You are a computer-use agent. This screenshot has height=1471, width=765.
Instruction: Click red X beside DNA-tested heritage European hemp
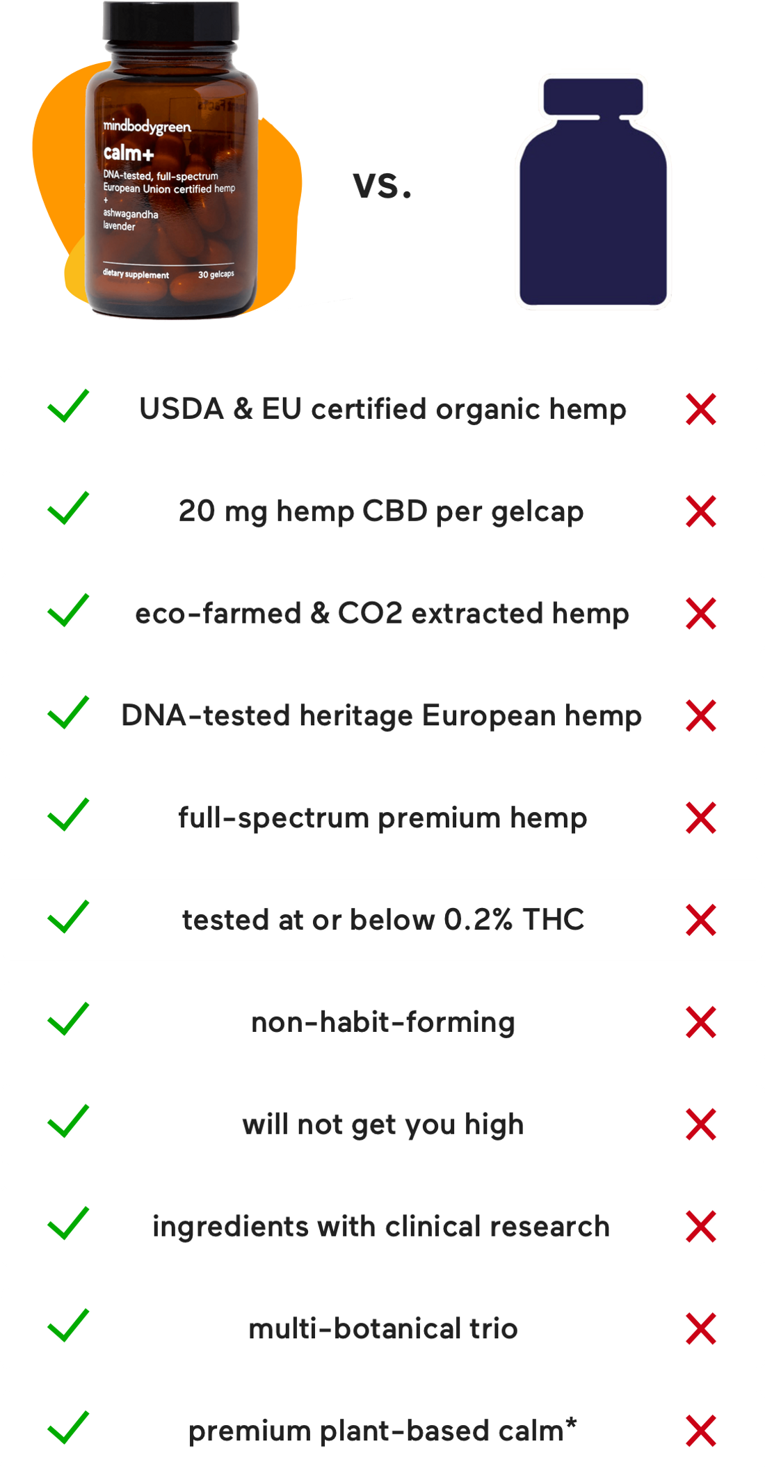(700, 716)
